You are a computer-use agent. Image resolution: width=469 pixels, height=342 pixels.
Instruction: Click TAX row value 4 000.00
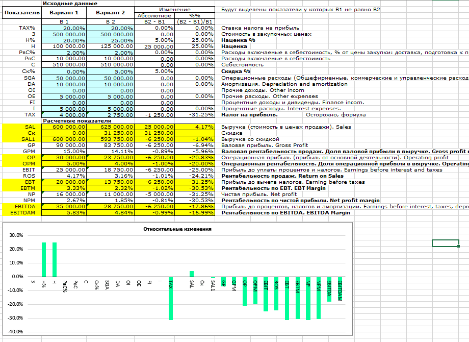(64, 115)
